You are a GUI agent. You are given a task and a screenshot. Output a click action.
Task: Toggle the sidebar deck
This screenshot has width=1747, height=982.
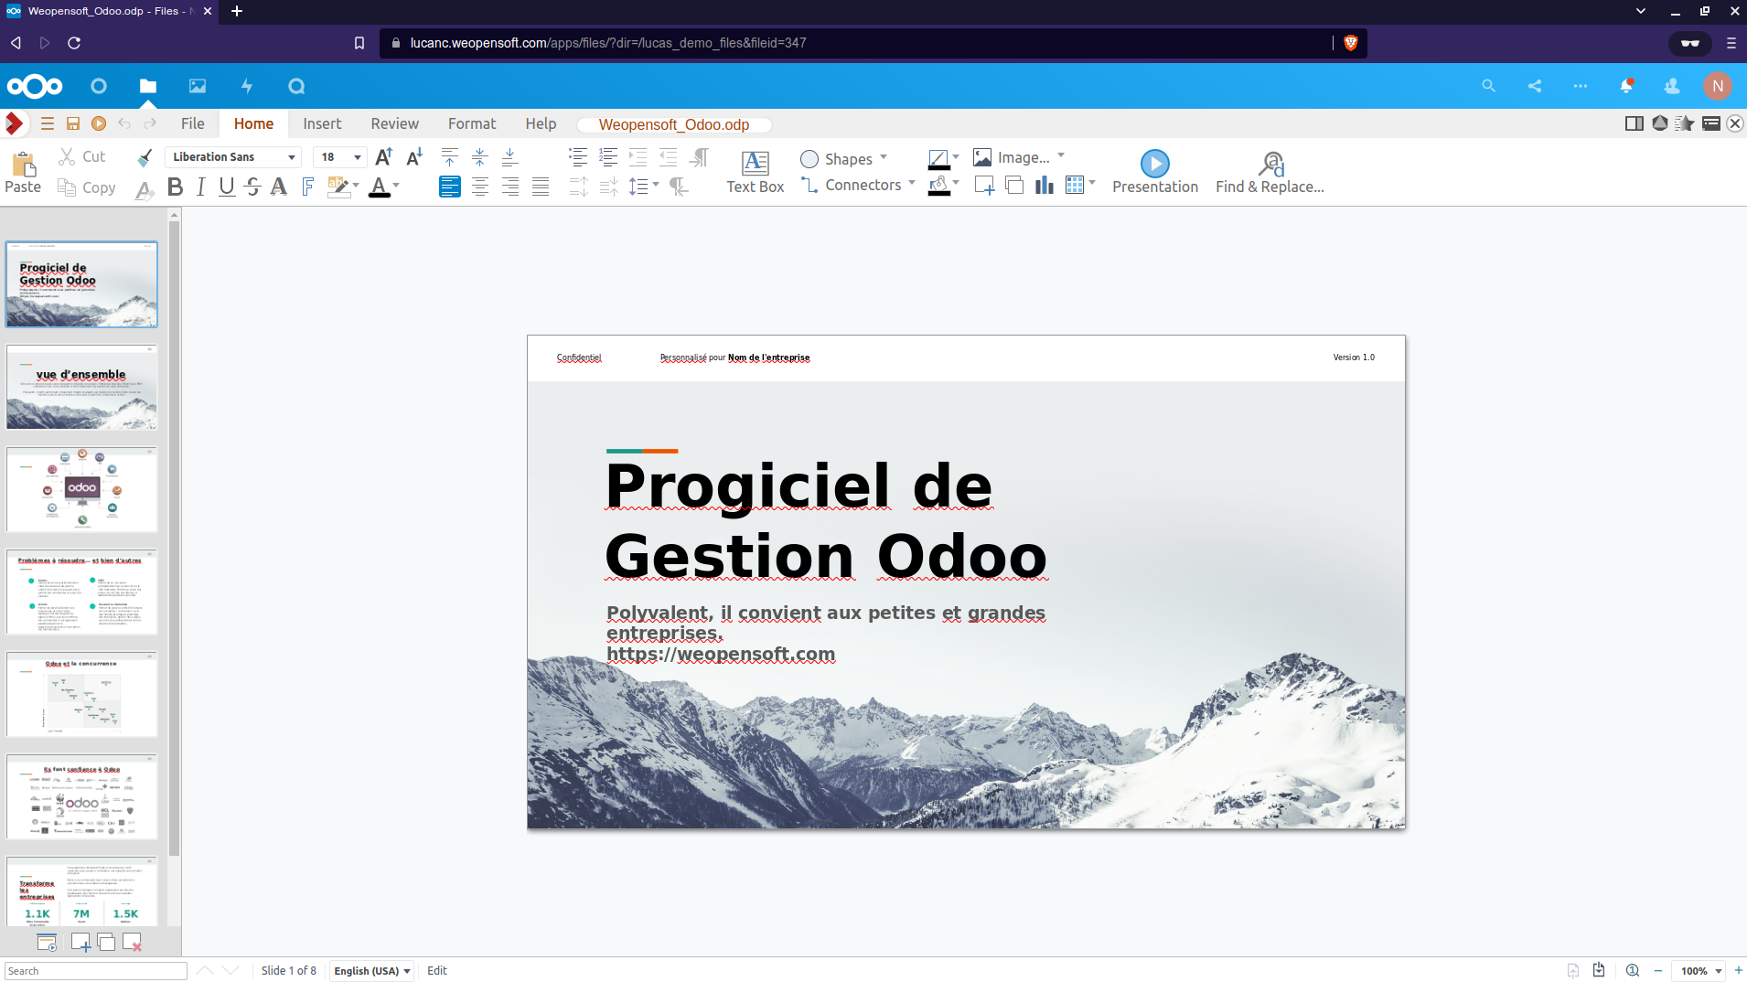click(1634, 123)
